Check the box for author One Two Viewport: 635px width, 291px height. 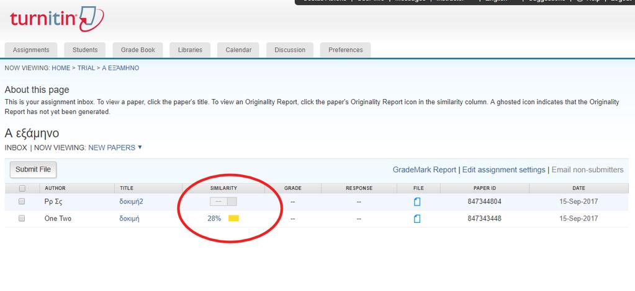[22, 218]
